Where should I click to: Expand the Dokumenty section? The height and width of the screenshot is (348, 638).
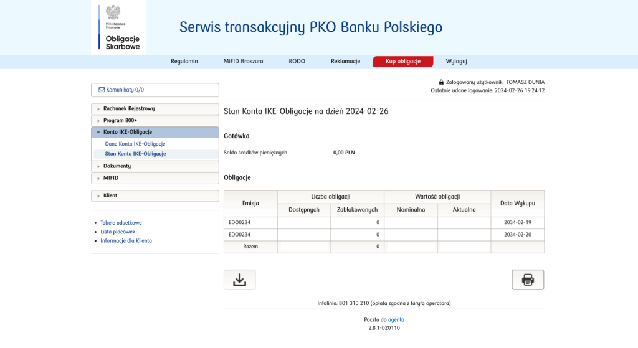tap(155, 166)
